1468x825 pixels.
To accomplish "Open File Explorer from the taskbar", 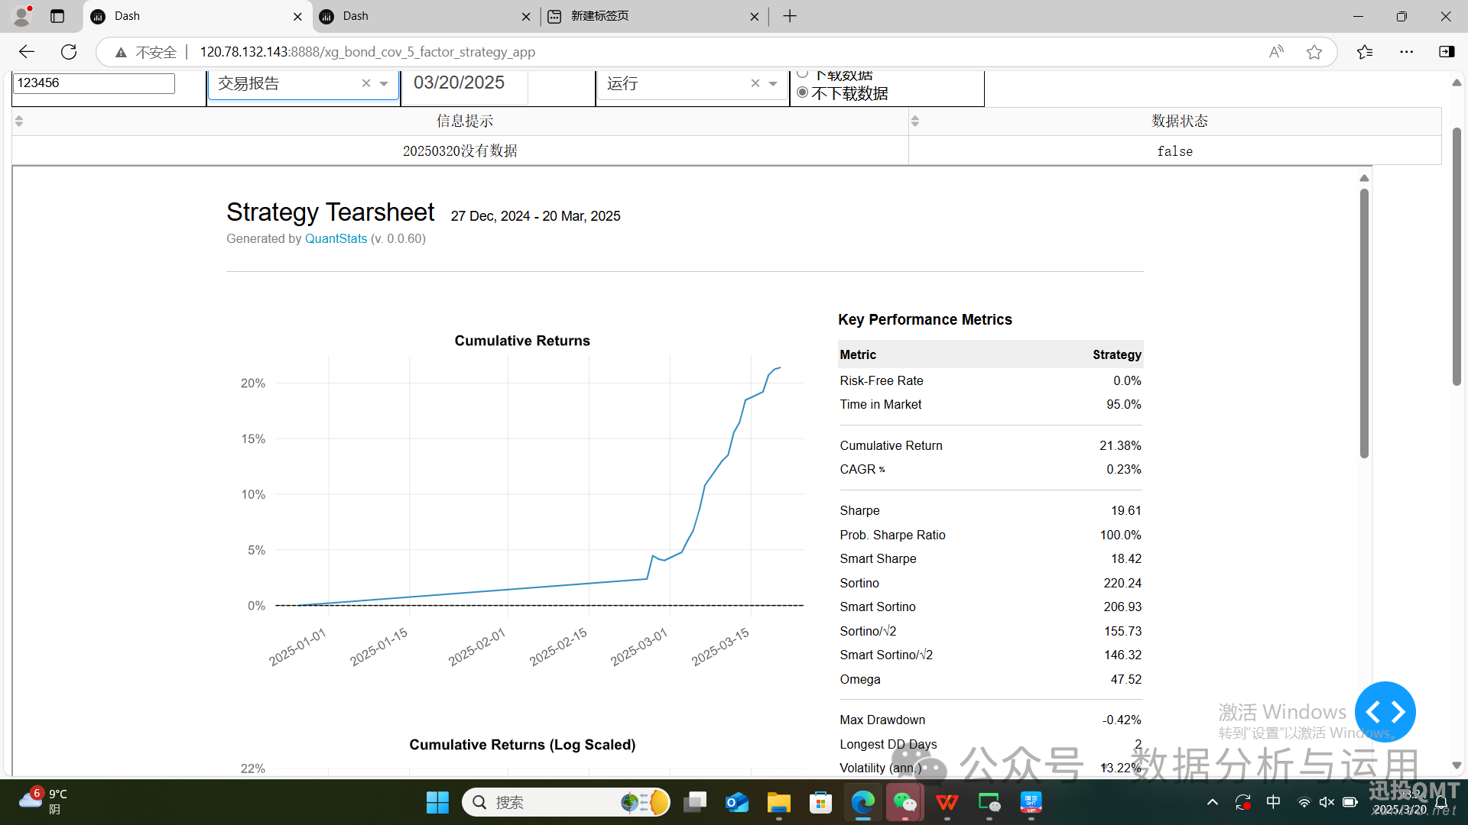I will click(x=779, y=802).
